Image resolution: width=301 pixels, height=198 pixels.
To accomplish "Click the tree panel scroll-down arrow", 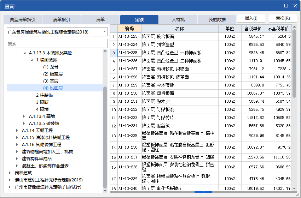I will point(105,191).
